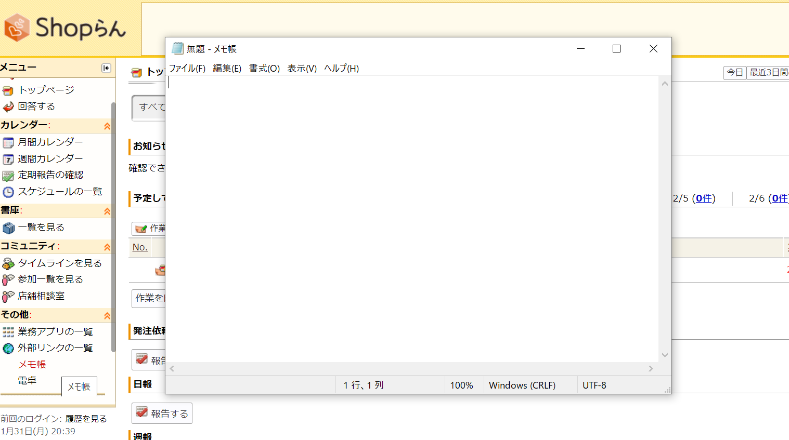Open the 書式(O) menu in Notepad

coord(264,69)
